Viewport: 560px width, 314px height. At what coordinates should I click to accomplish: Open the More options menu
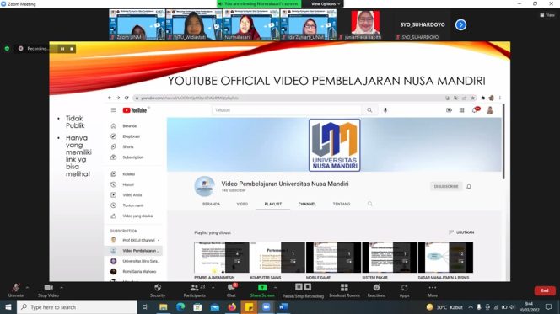tap(433, 290)
